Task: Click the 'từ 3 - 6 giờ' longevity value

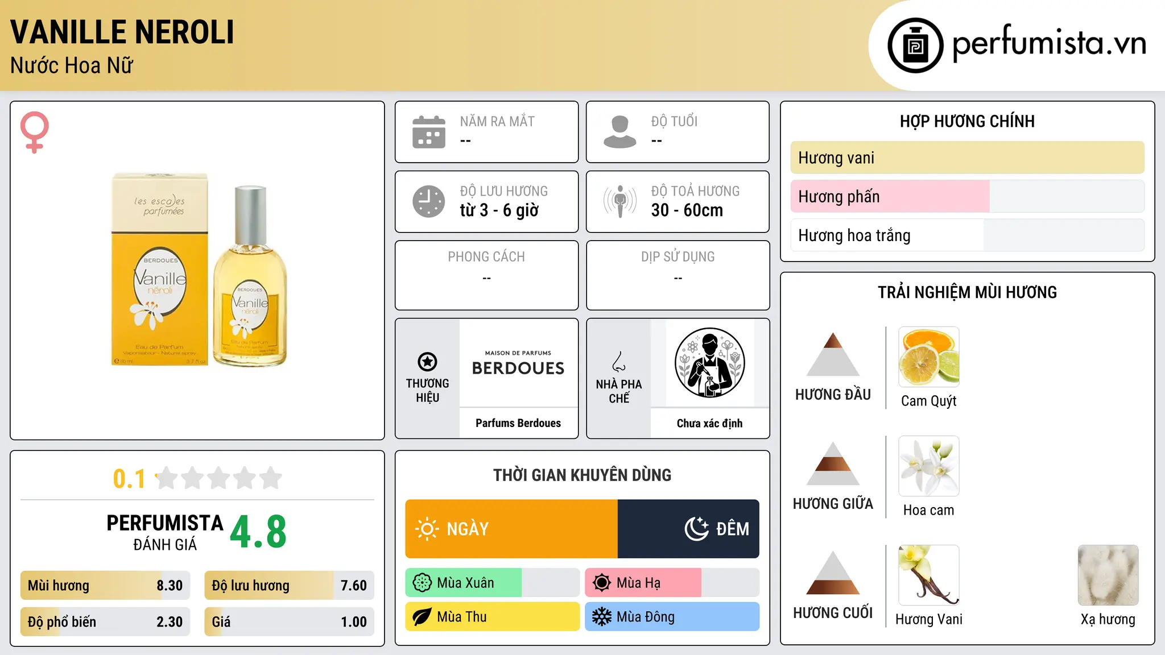Action: click(499, 210)
